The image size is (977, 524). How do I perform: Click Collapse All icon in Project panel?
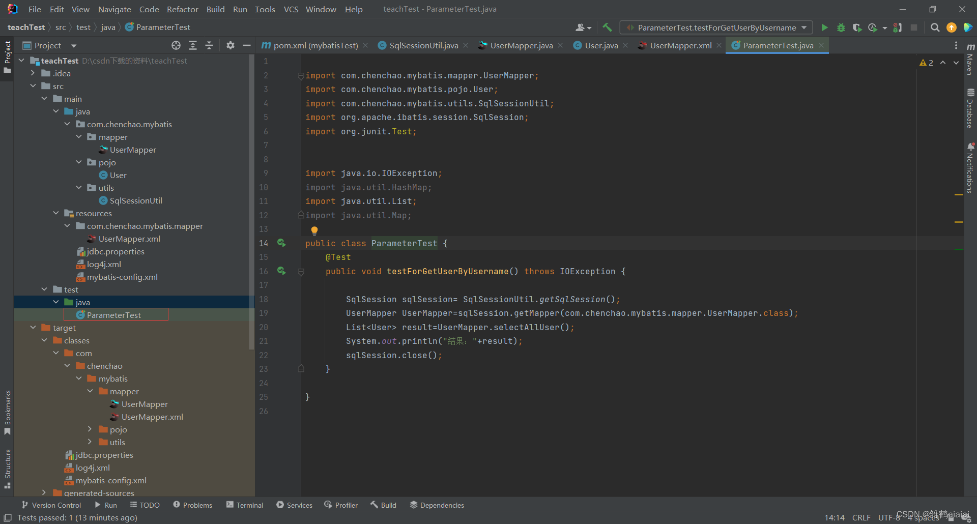[209, 45]
